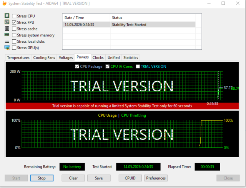Tick the Stress local disks checkbox

pos(14,41)
